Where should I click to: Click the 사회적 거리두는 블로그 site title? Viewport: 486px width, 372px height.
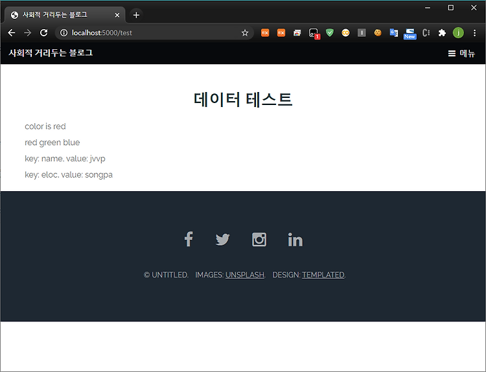(x=51, y=53)
